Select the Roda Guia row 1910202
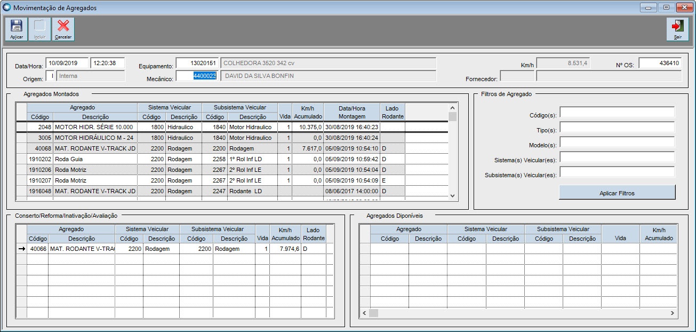This screenshot has width=696, height=332. (232, 159)
